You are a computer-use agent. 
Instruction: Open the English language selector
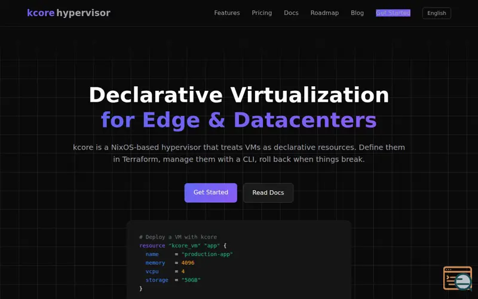(x=437, y=13)
